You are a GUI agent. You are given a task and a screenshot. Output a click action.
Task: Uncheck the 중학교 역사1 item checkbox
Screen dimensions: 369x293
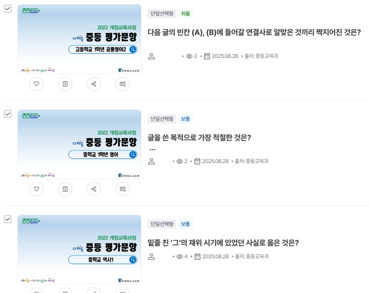(8, 219)
